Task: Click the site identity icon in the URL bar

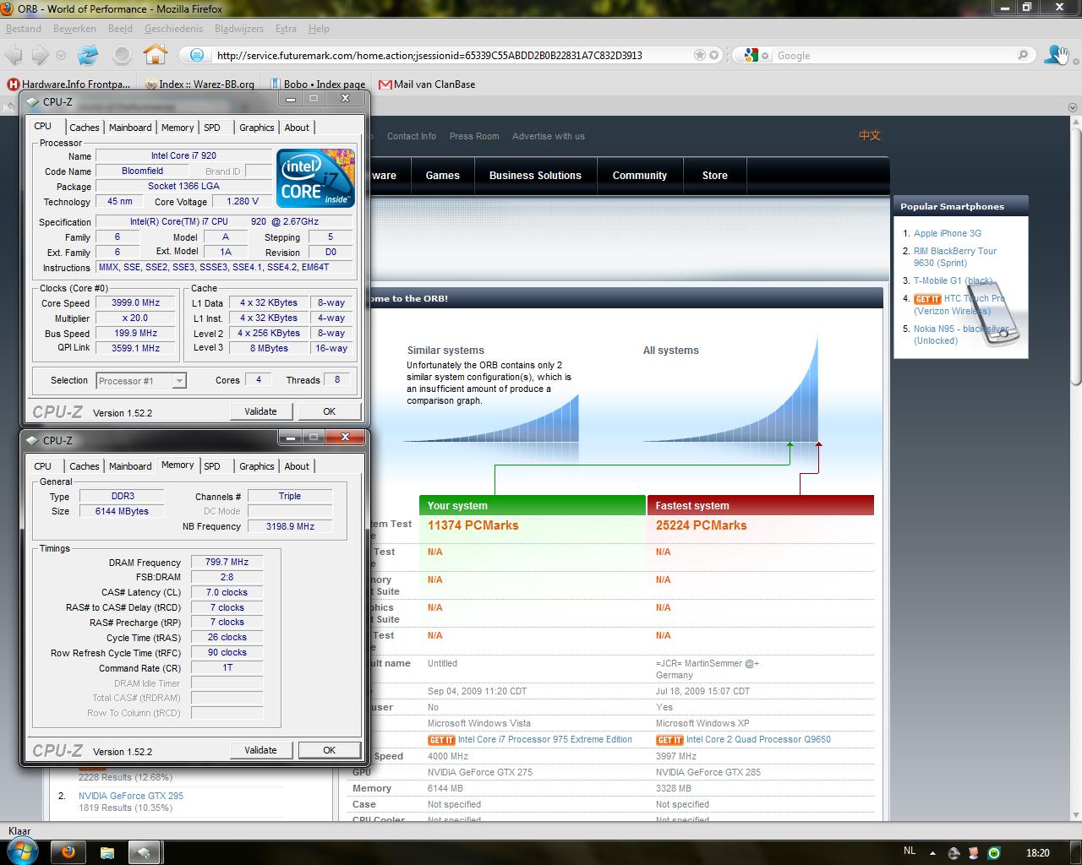Action: (x=196, y=55)
